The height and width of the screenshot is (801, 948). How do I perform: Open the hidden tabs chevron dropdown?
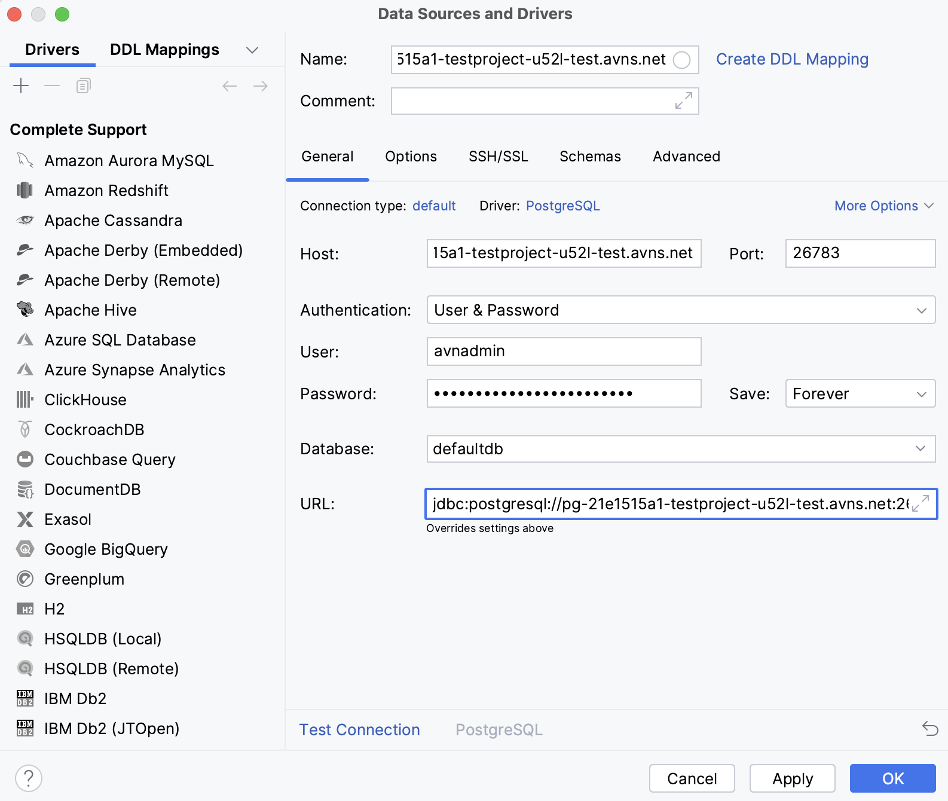click(253, 50)
